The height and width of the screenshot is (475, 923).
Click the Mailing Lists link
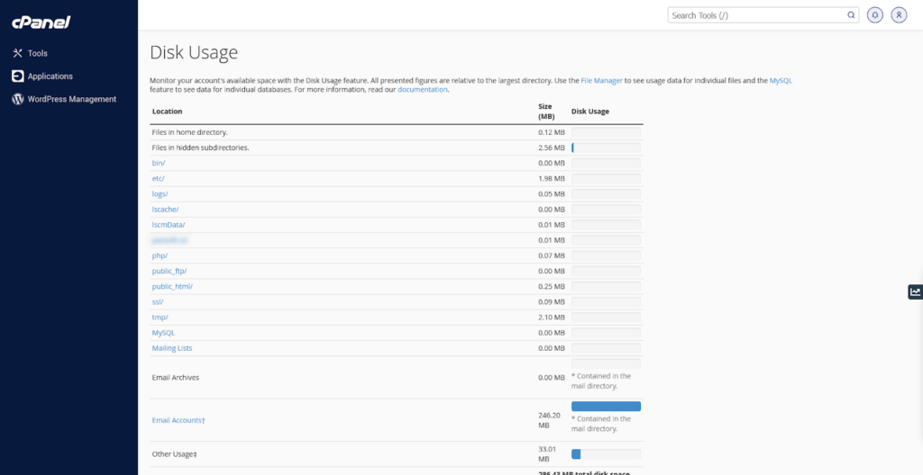tap(172, 348)
